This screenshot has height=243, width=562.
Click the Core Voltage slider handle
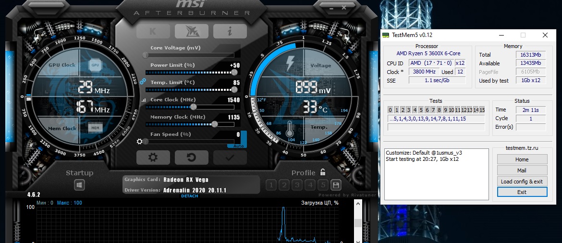(x=145, y=55)
